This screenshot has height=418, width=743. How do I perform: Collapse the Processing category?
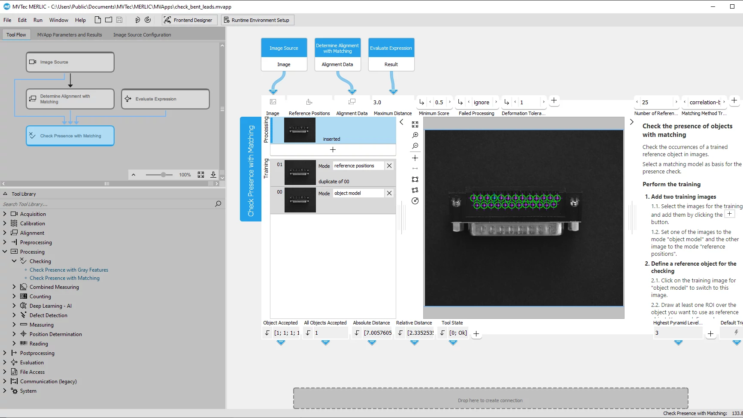5,251
